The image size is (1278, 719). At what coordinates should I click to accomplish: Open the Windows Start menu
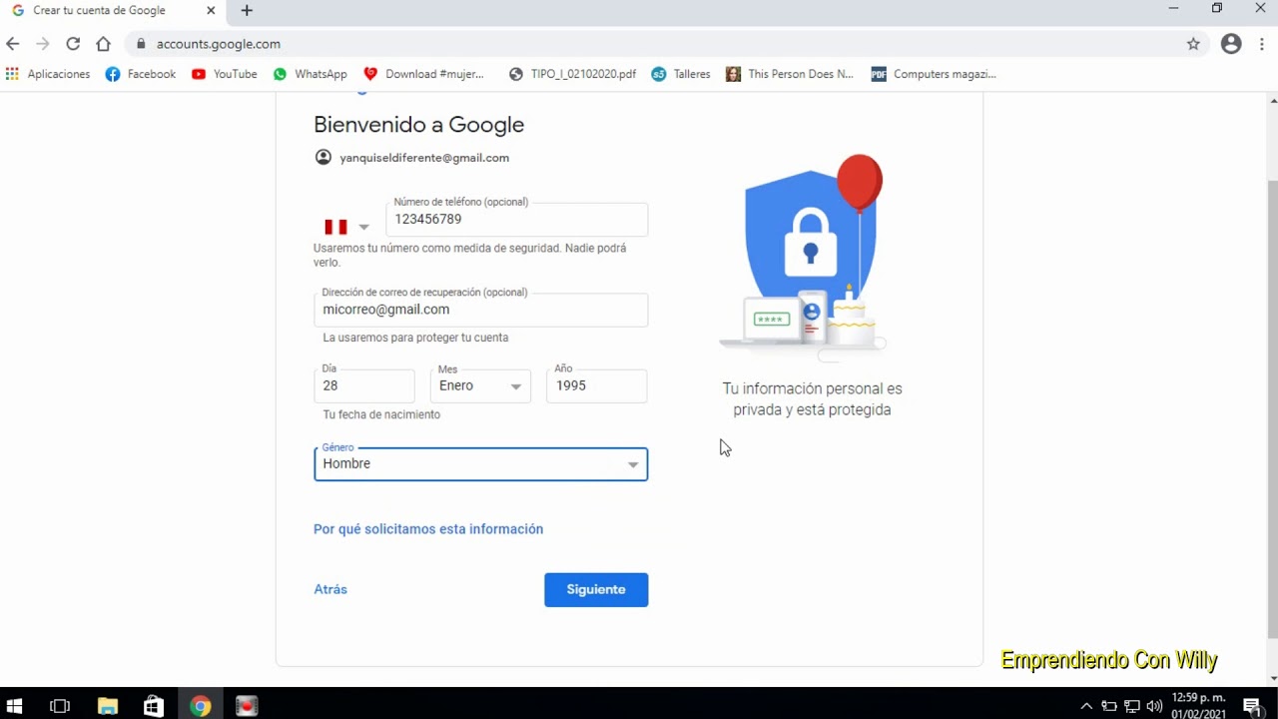point(15,706)
